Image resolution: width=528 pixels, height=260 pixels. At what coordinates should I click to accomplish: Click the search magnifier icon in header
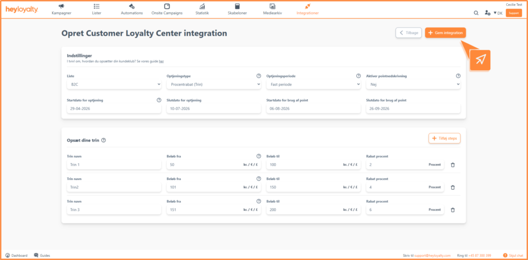pos(476,13)
